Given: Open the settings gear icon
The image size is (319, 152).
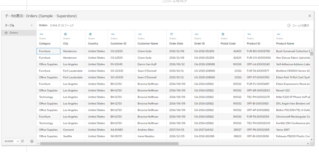Looking at the screenshot, I should (x=32, y=141).
